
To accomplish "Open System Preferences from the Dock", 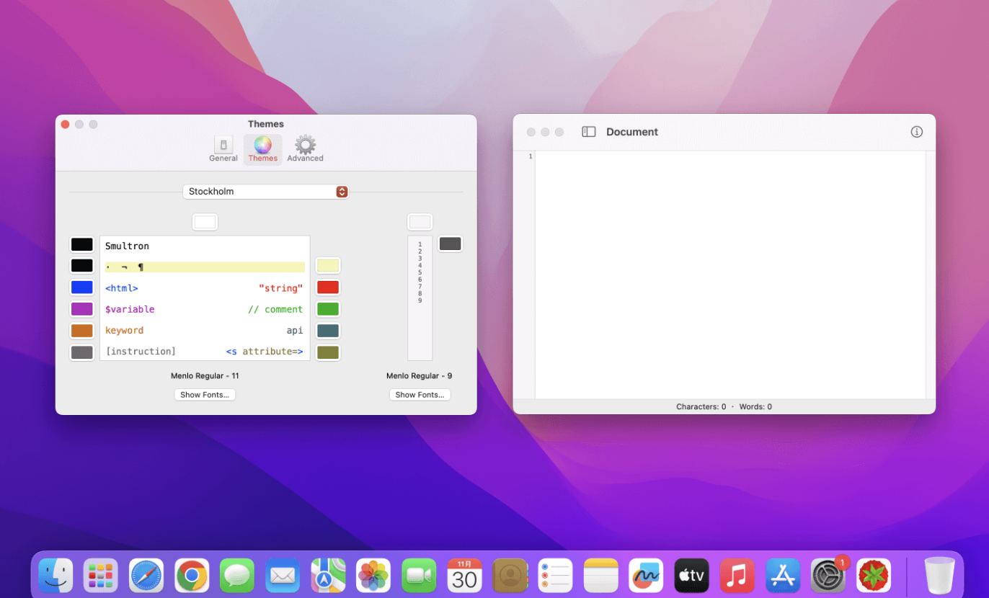I will coord(828,575).
